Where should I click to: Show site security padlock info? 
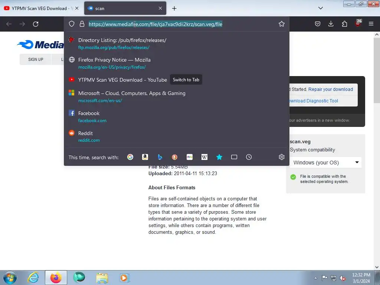pos(82,24)
